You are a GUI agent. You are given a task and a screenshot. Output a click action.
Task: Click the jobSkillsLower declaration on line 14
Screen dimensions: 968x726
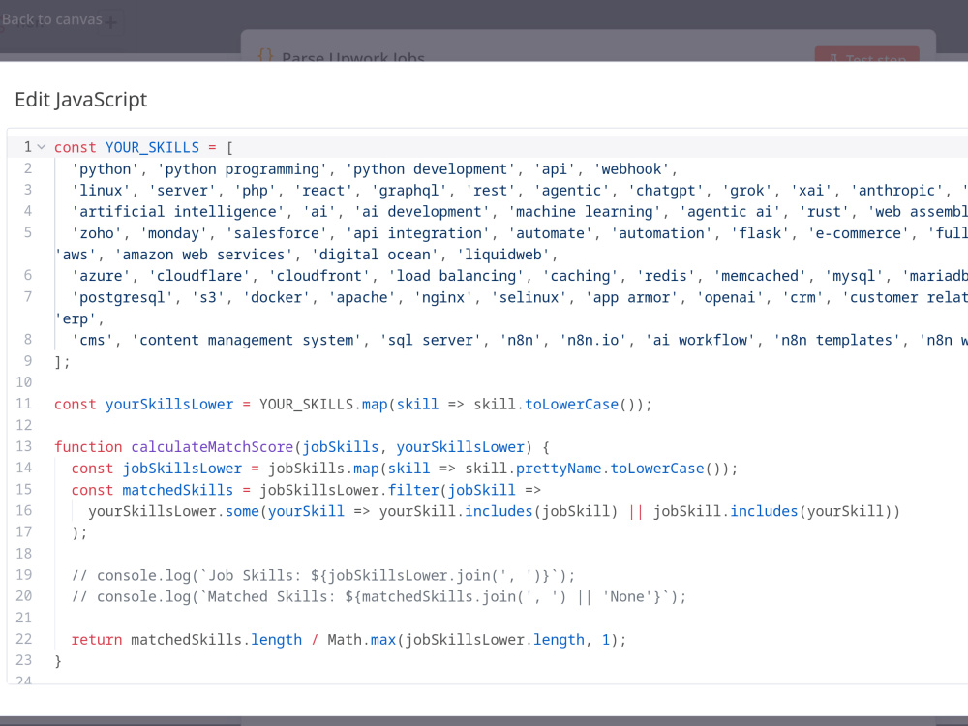[182, 469]
